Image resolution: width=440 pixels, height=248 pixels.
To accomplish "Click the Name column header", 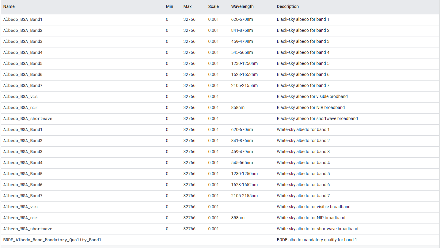I will pos(9,6).
